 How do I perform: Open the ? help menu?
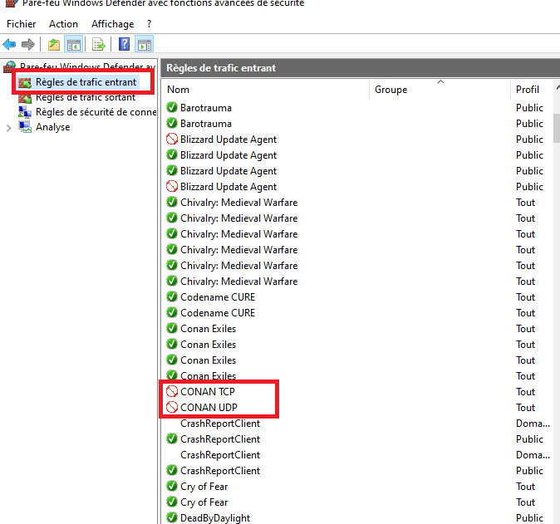pos(149,24)
